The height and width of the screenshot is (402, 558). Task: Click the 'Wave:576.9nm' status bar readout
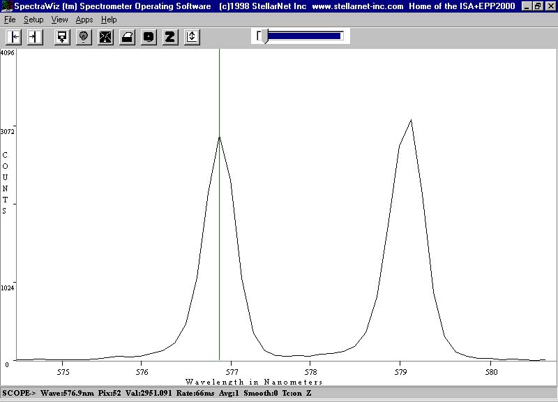(x=67, y=394)
